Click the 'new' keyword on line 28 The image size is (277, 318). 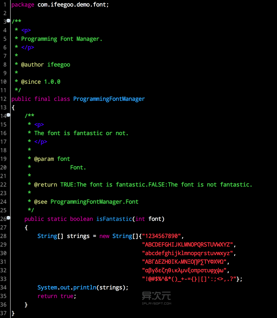[x=104, y=236]
